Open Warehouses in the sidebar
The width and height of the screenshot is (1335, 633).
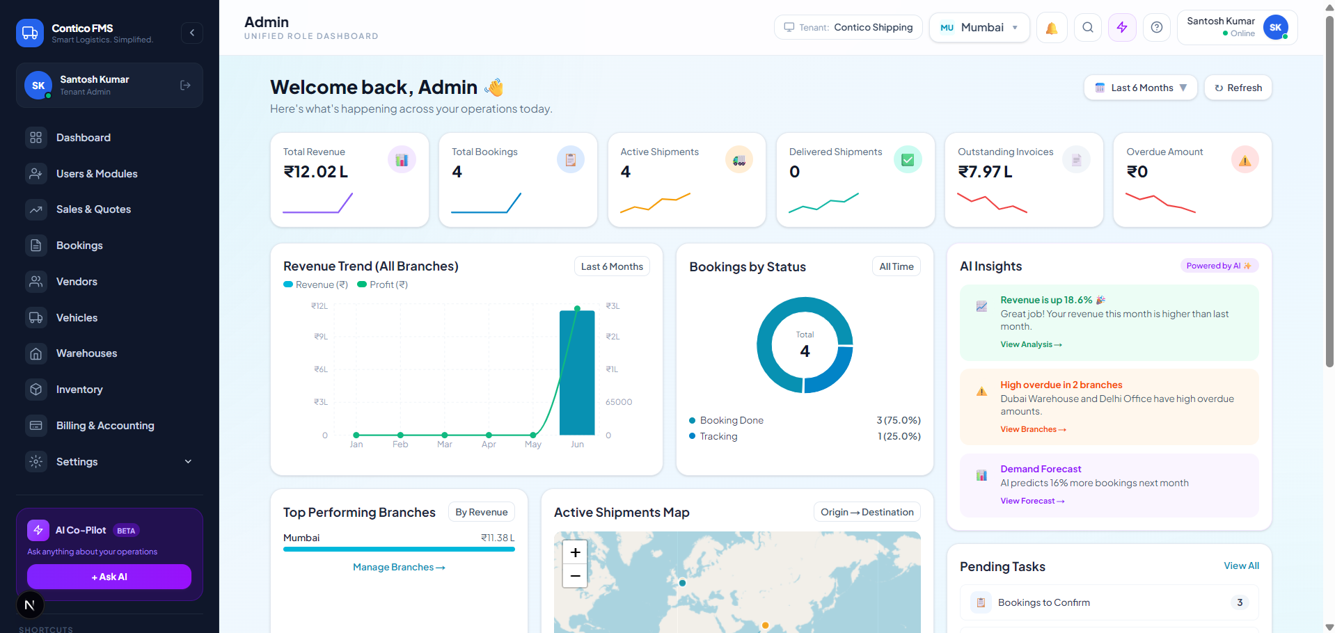(109, 353)
